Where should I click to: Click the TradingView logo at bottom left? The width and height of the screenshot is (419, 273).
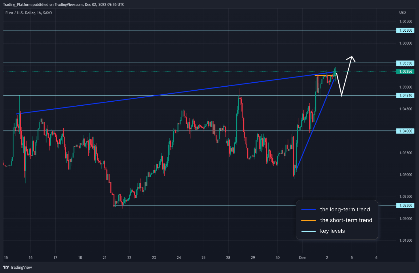coord(17,267)
